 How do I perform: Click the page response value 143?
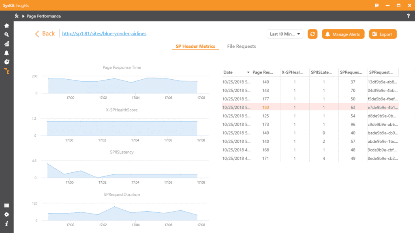265,90
